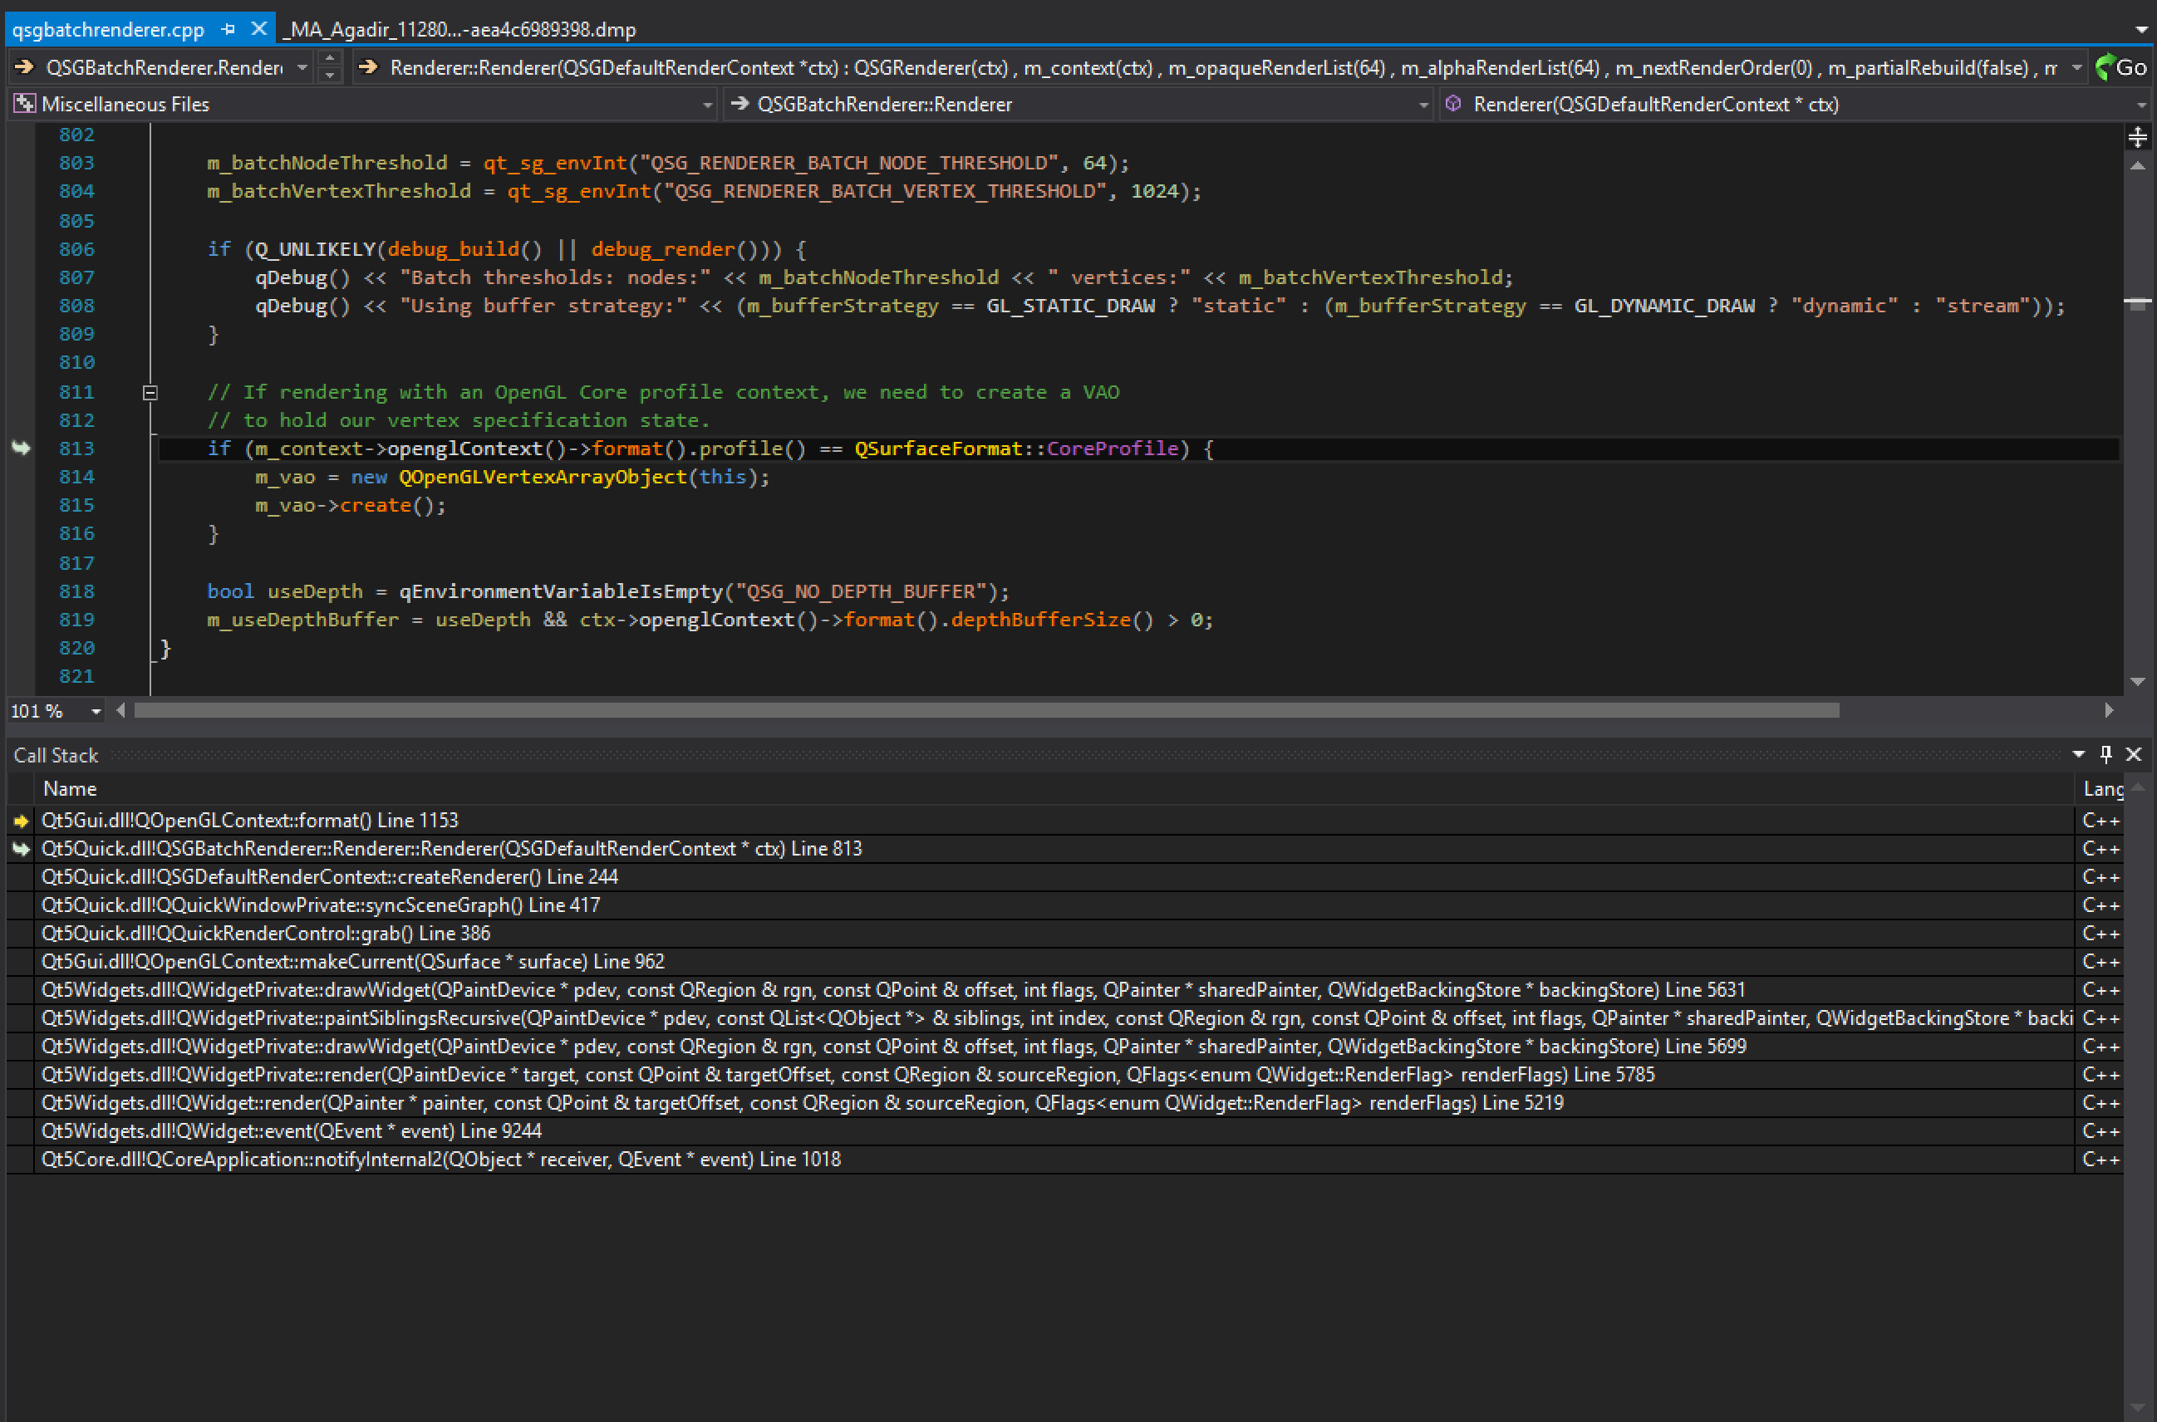
Task: Click line number 813 in the gutter
Action: coord(77,448)
